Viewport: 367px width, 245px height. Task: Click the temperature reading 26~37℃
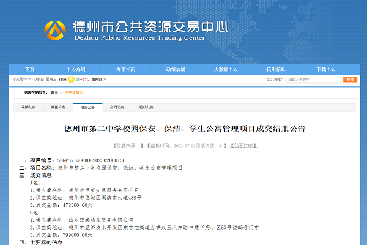(x=83, y=80)
